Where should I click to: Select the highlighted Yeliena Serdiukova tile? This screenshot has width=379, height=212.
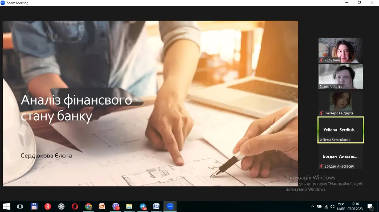[340, 130]
